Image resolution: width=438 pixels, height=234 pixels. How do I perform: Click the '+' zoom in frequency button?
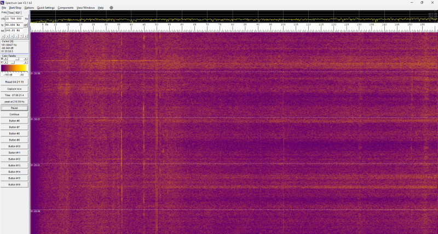click(12, 36)
